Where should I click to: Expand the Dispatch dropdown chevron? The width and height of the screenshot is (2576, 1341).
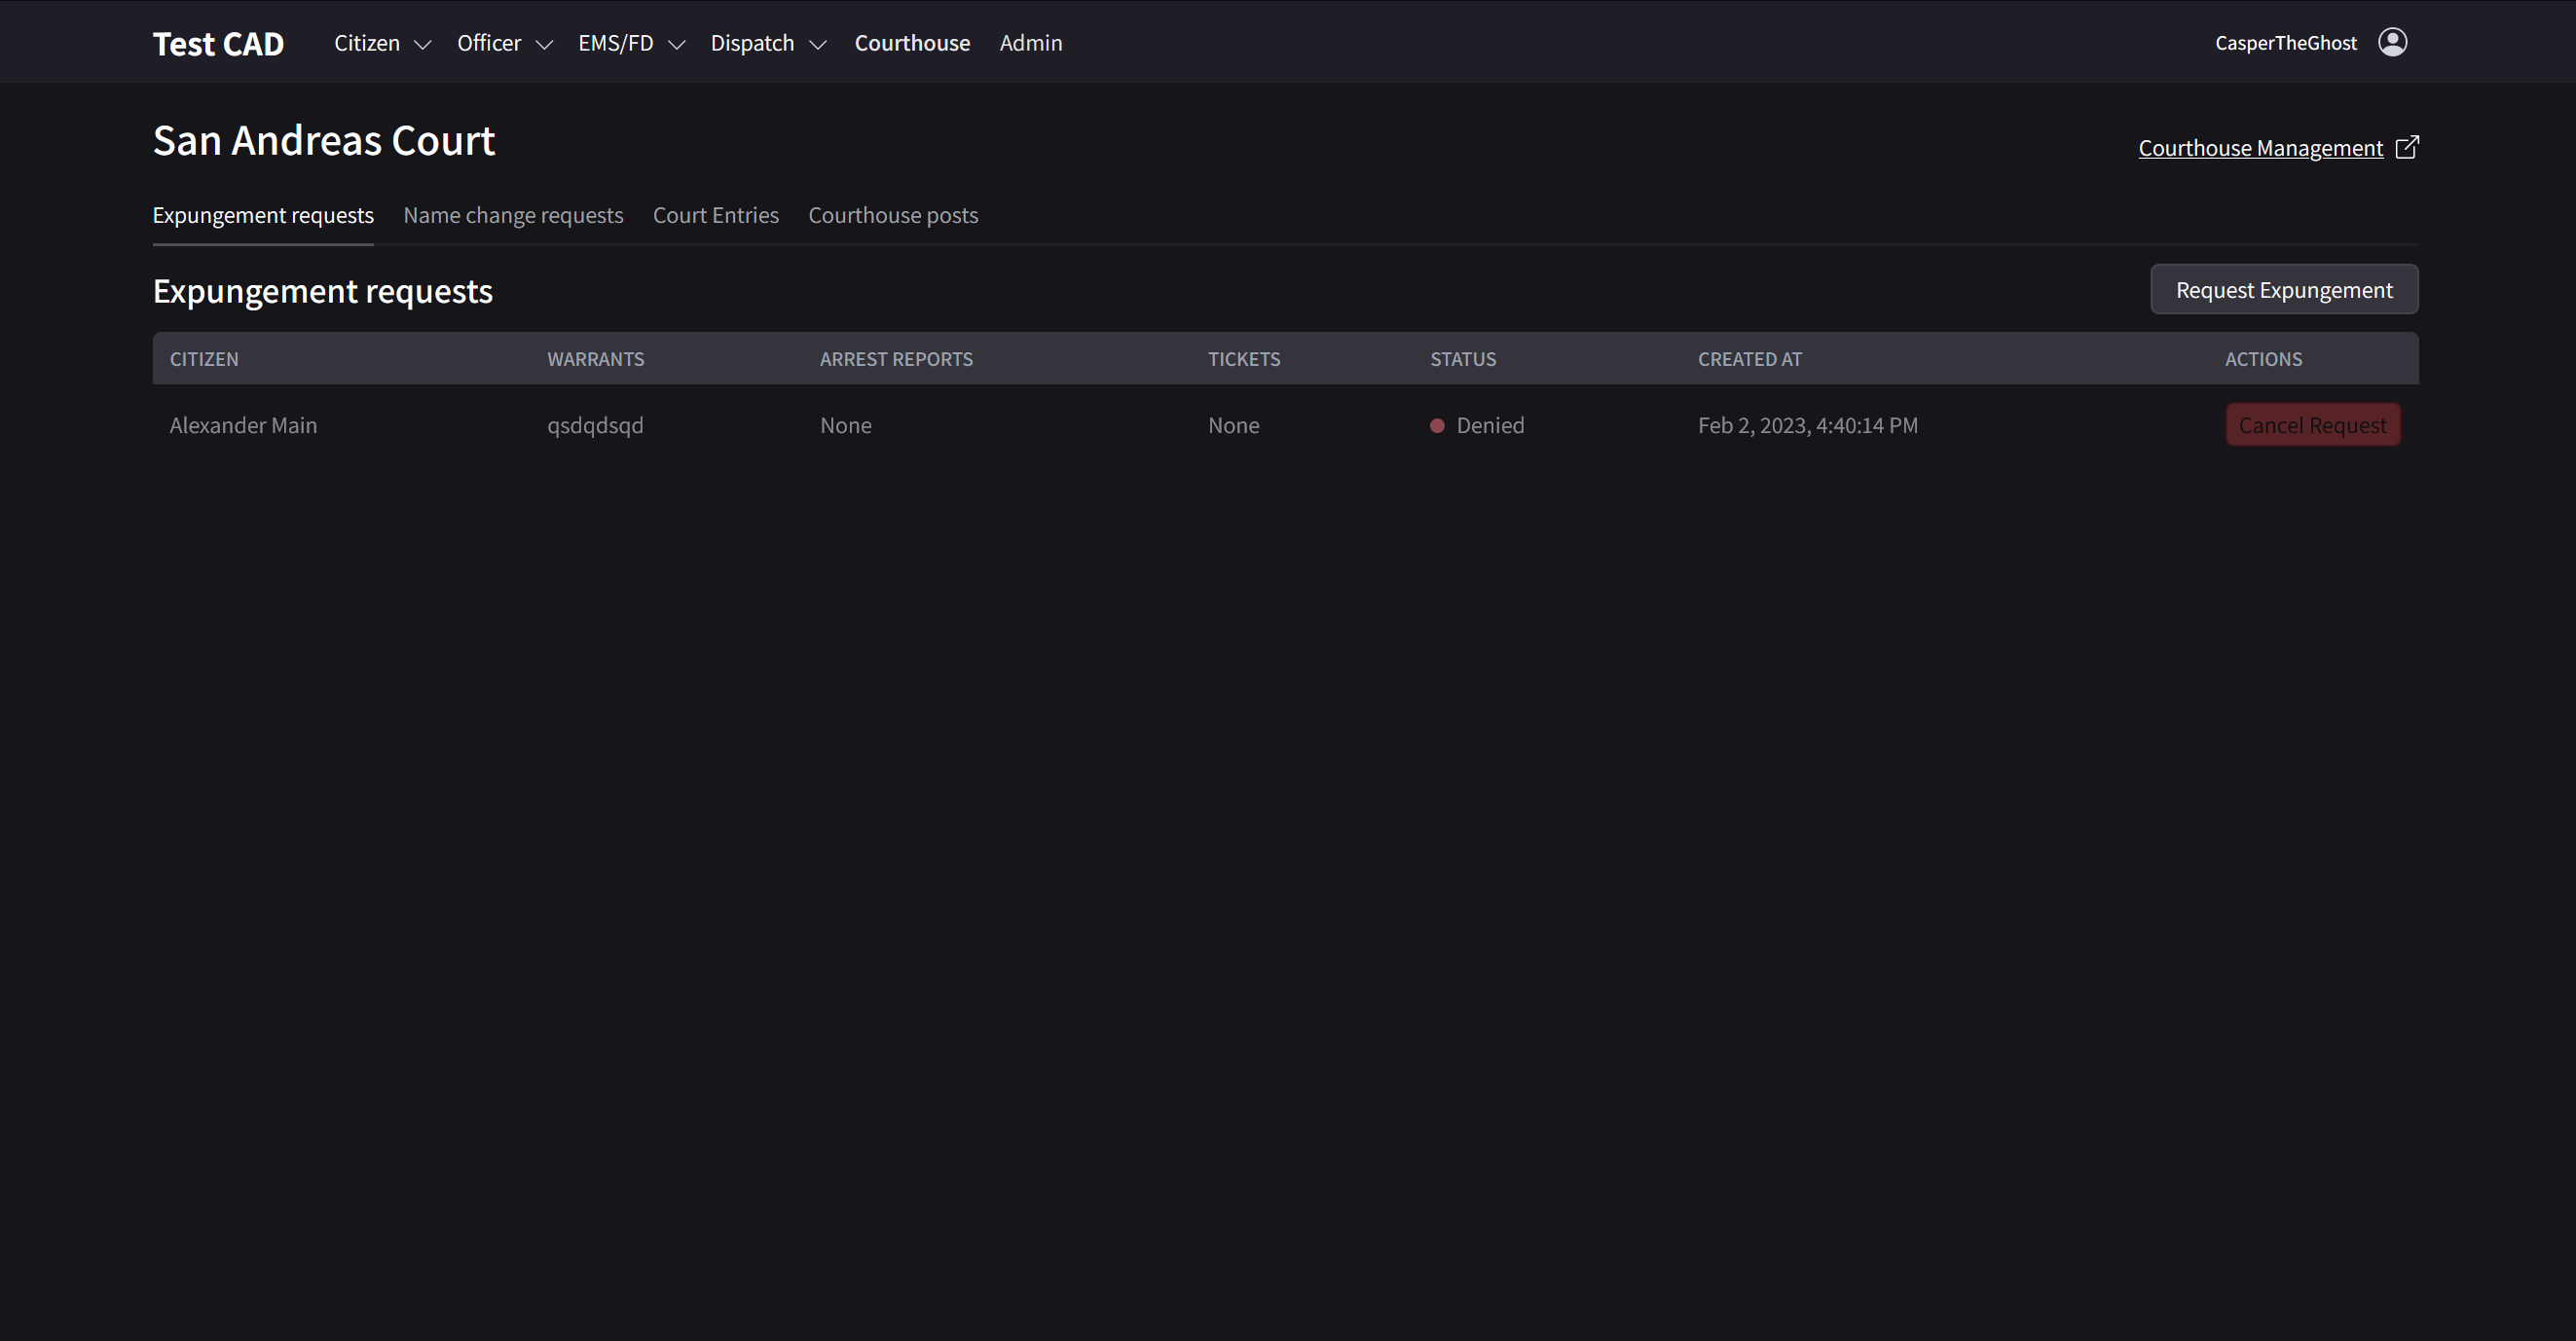coord(817,45)
